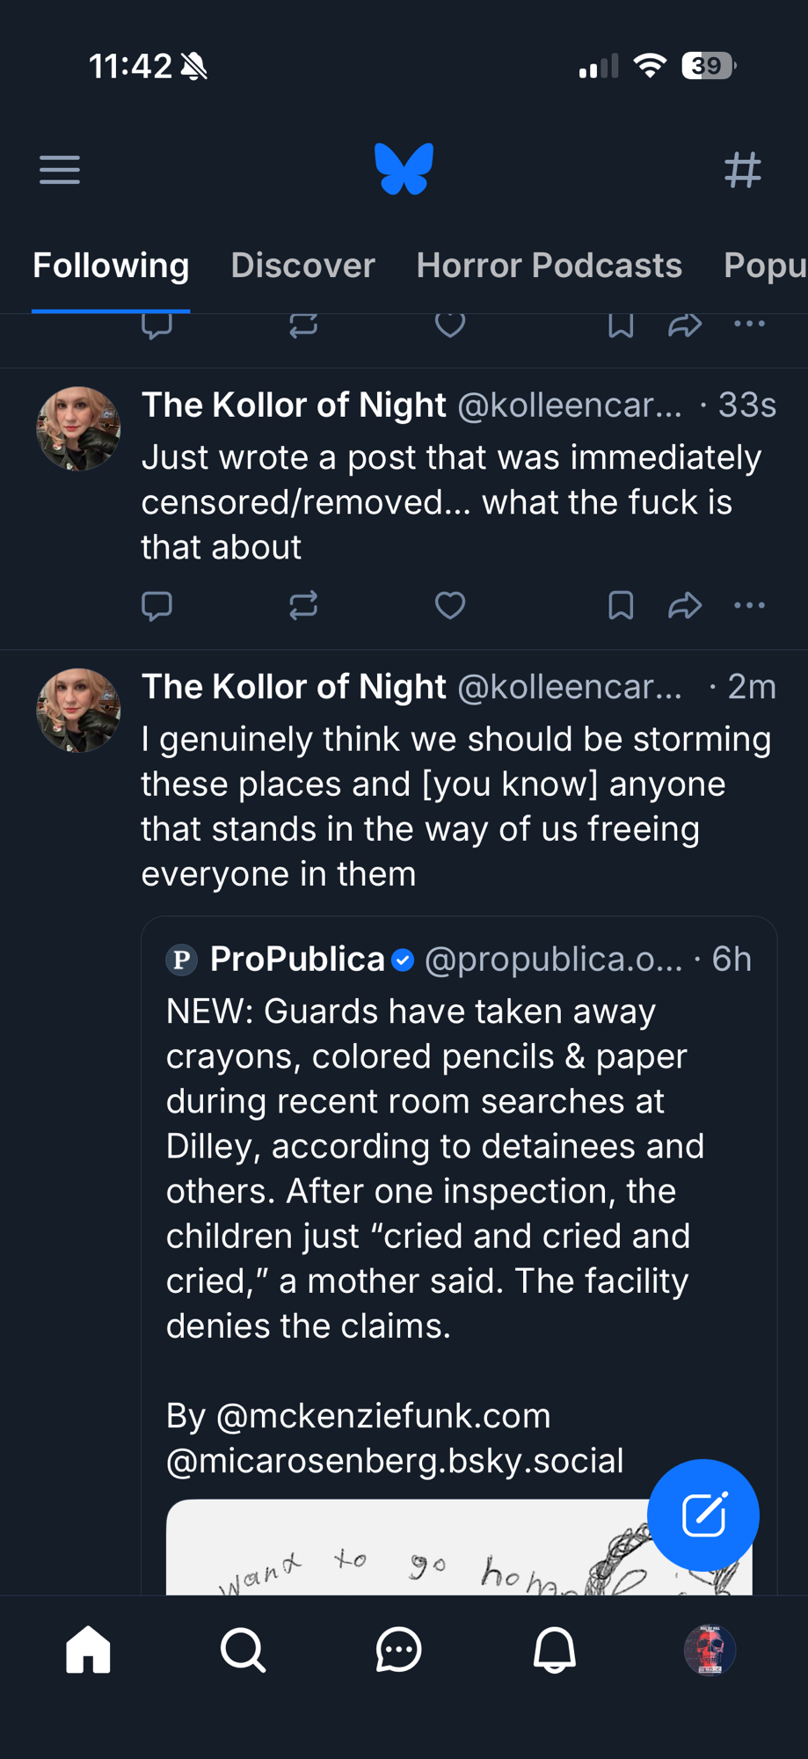
Task: Open the hamburger side menu
Action: point(60,170)
